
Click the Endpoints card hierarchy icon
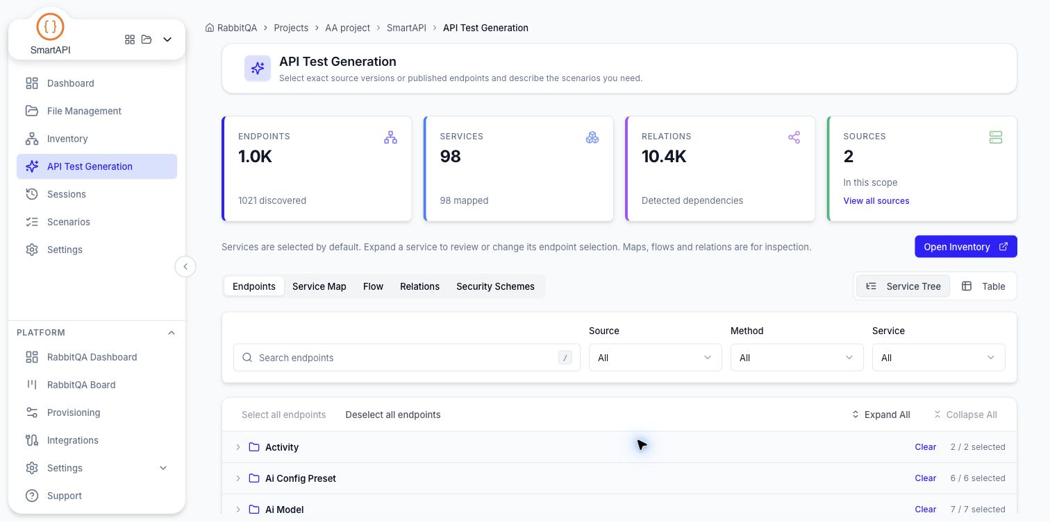[x=390, y=137]
